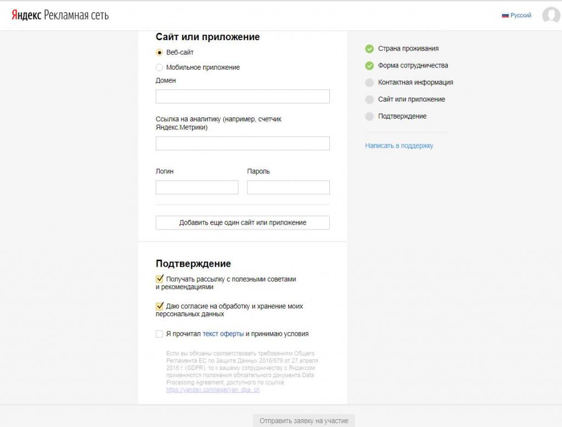Select the Мобильное приложение radio option
The height and width of the screenshot is (427, 562).
tap(160, 68)
